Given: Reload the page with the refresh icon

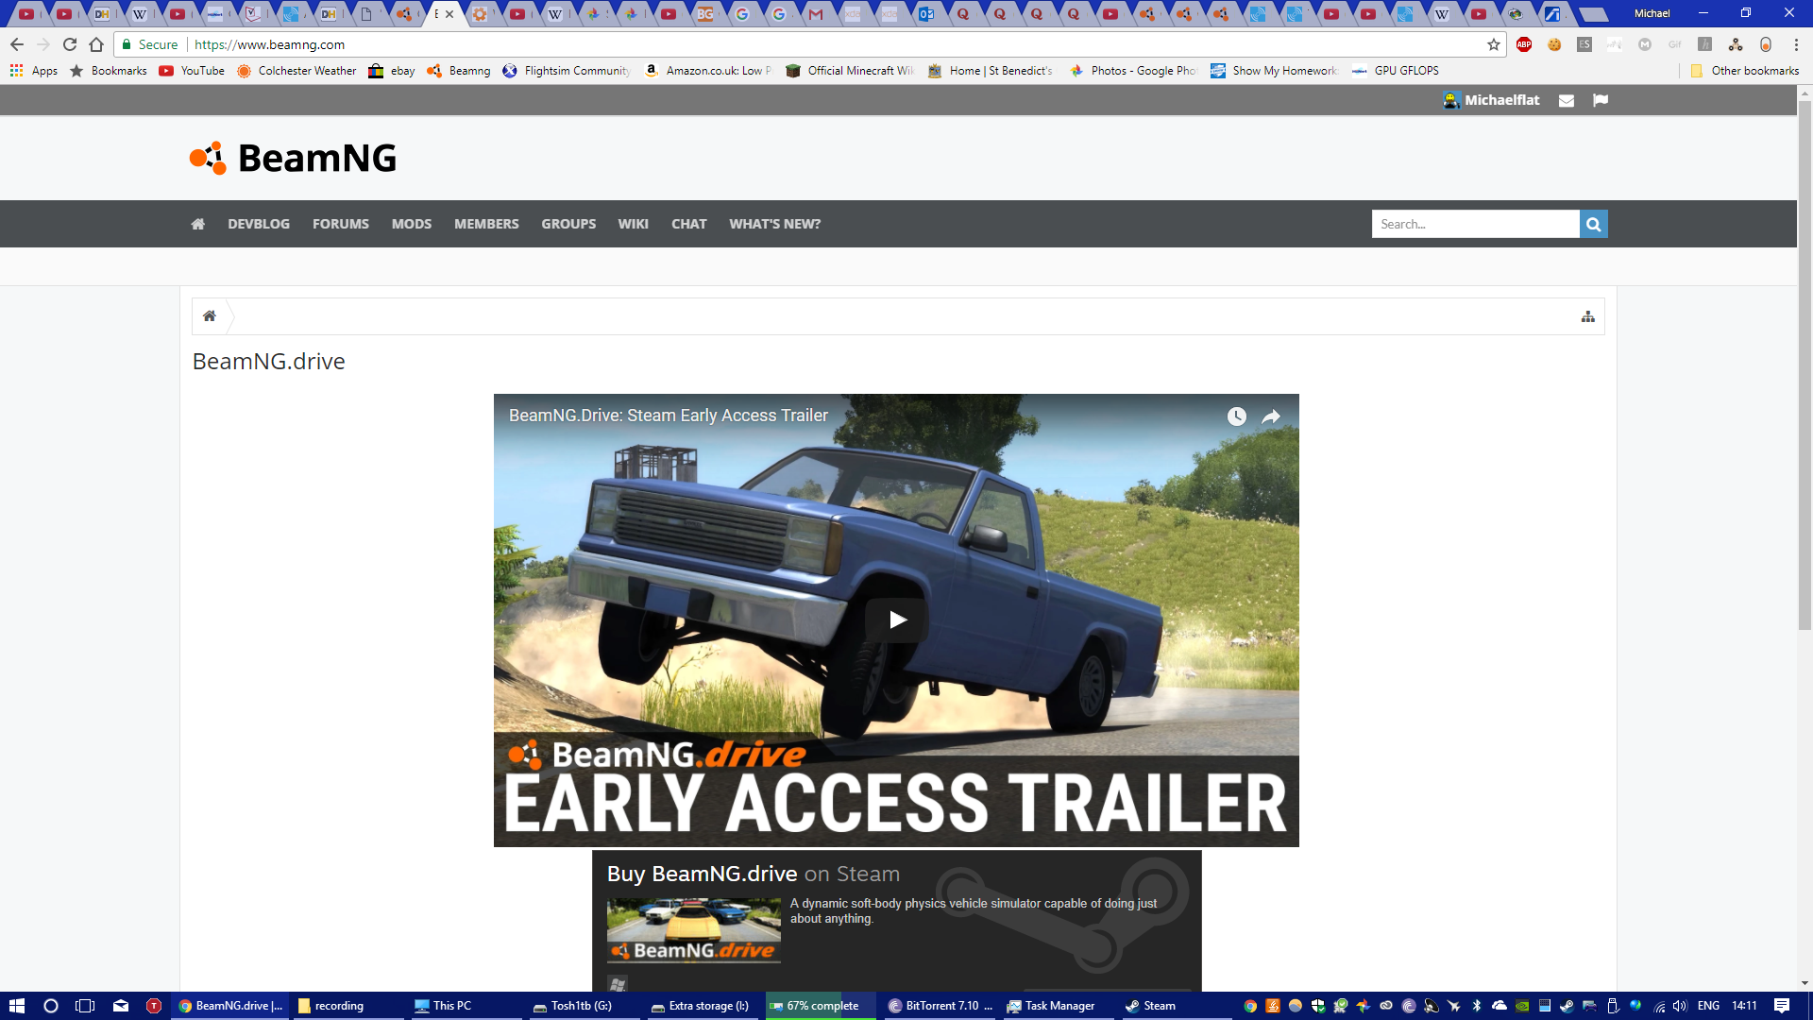Looking at the screenshot, I should (x=70, y=44).
